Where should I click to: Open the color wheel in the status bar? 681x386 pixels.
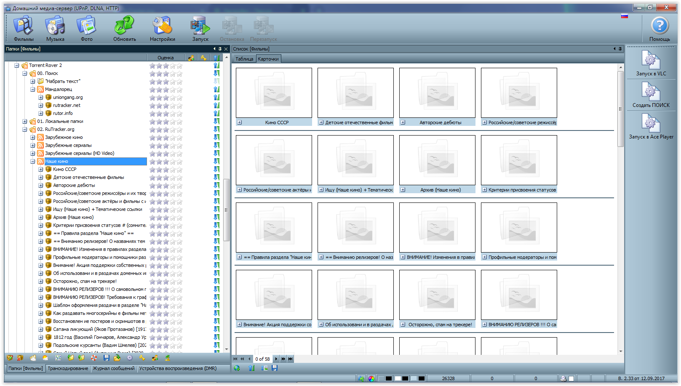371,378
